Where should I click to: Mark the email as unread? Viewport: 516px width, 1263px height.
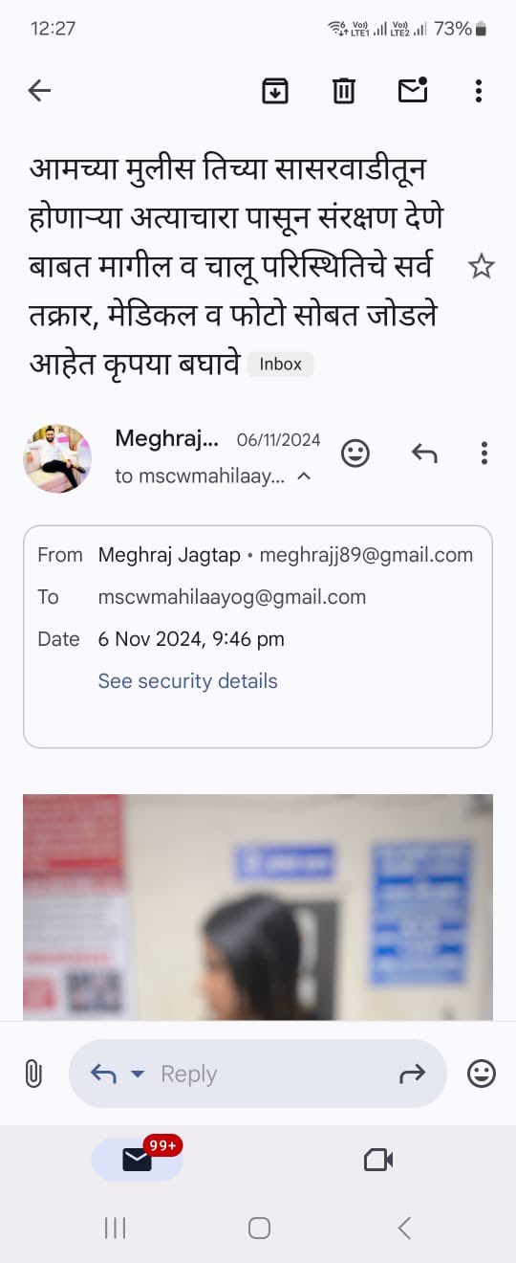click(x=413, y=90)
